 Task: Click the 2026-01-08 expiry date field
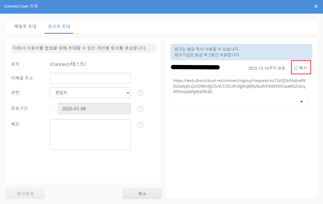point(94,109)
